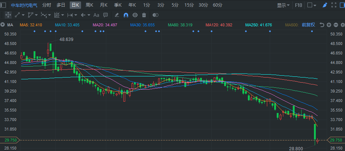Image resolution: width=345 pixels, height=151 pixels.
Task: Click the MA5: 32.410 legend value
Action: [31, 25]
